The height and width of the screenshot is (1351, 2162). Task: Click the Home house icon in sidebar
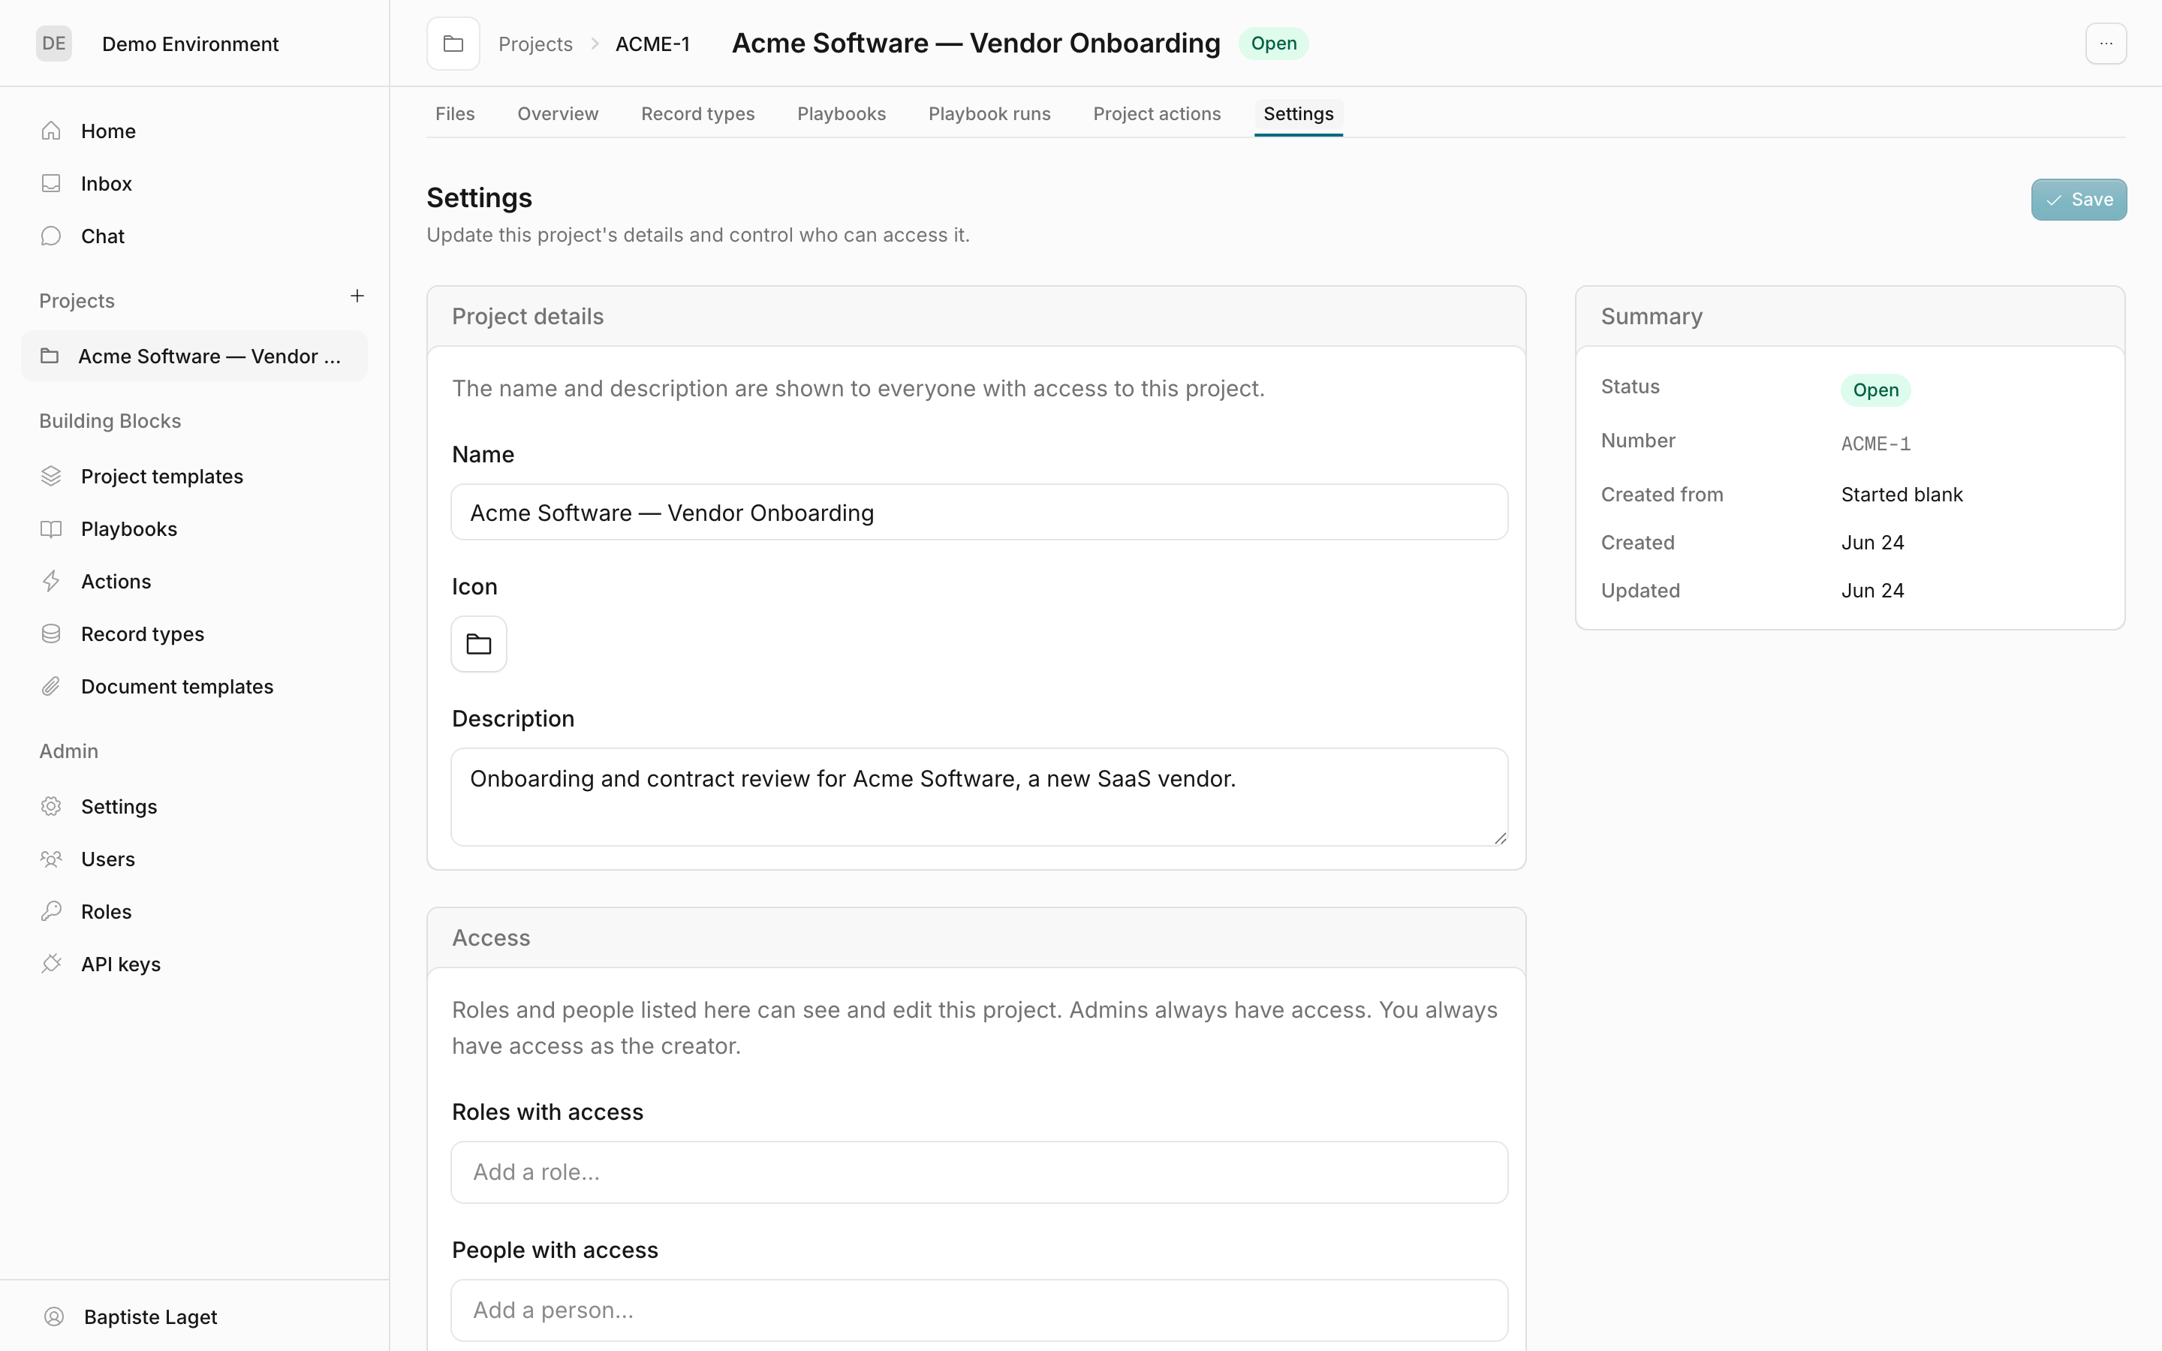click(x=51, y=131)
